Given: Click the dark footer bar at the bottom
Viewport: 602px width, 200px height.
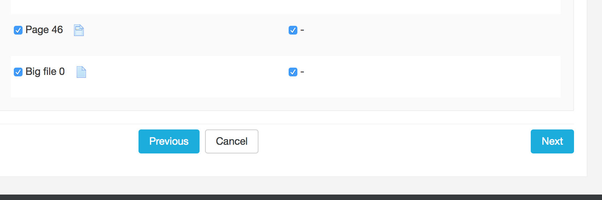Looking at the screenshot, I should pyautogui.click(x=301, y=197).
